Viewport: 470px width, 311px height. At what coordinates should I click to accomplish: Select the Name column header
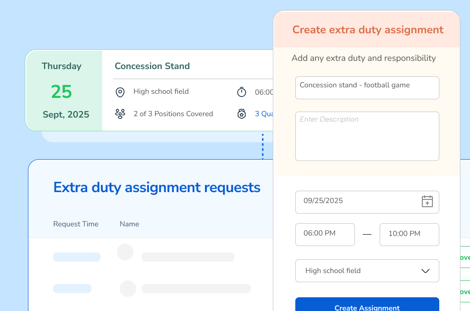coord(129,224)
